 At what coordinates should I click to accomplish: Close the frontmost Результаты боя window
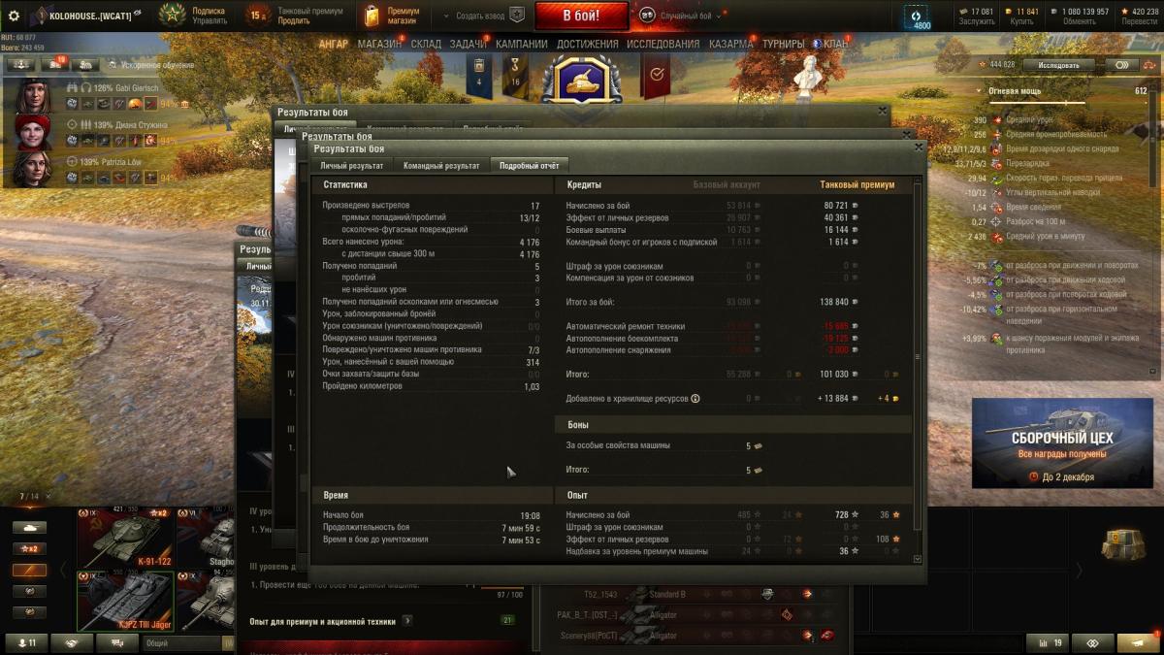(919, 148)
